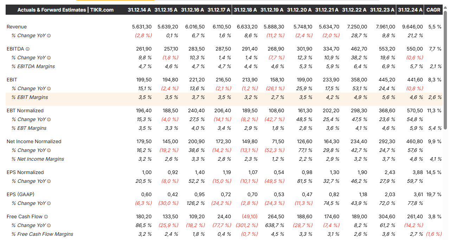Click the Actuals & Forward Estimates header title

click(65, 10)
